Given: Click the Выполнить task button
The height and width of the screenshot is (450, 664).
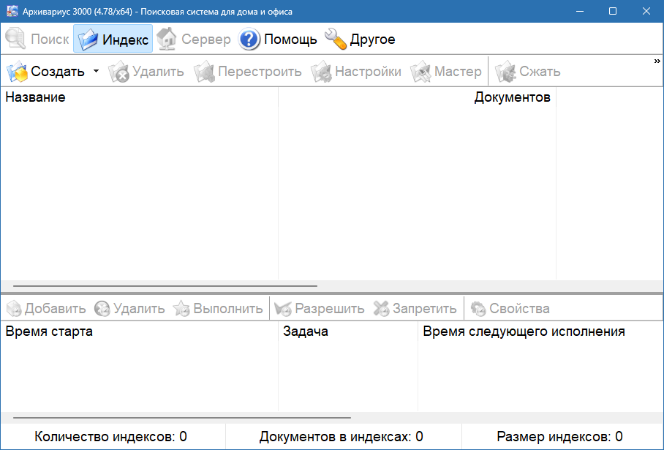Looking at the screenshot, I should pos(218,309).
